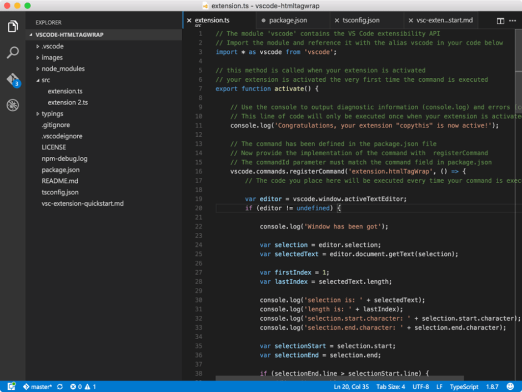
Task: Click the 'selectedText' variable on line 25
Action: 297,254
